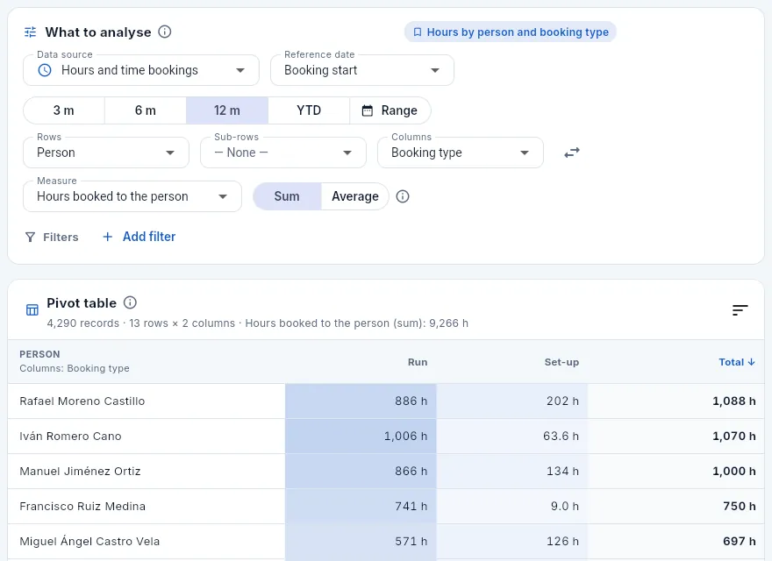This screenshot has width=772, height=561.
Task: Click the 63.6 h Set-up cell
Action: [x=512, y=436]
